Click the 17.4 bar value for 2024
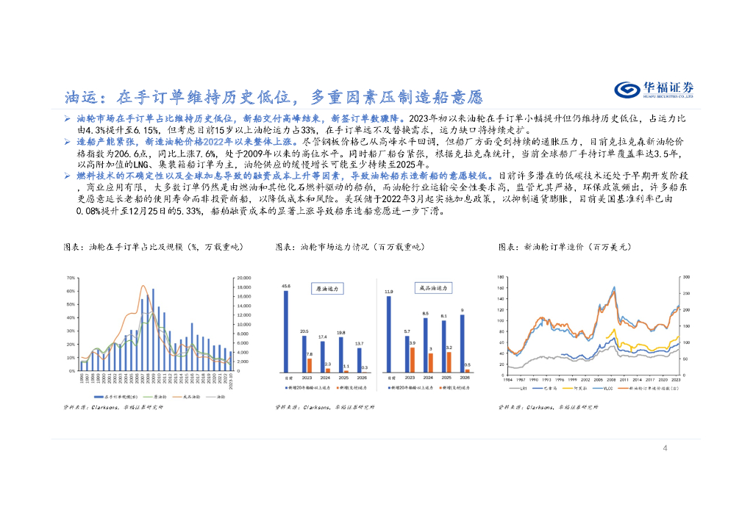This screenshot has width=753, height=532. [x=323, y=337]
